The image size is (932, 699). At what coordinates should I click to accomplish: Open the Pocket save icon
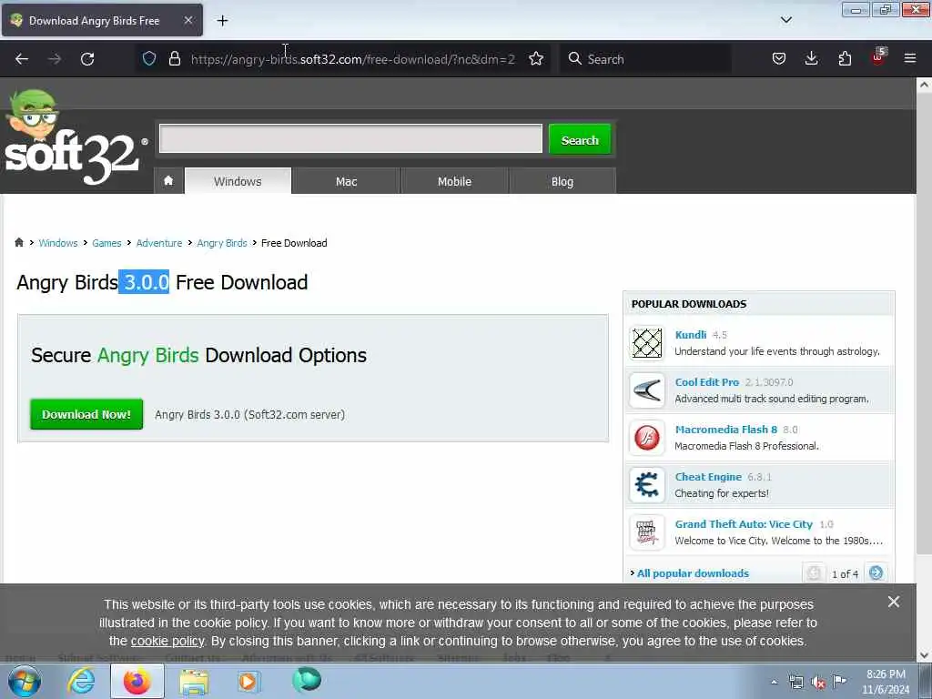tap(779, 58)
